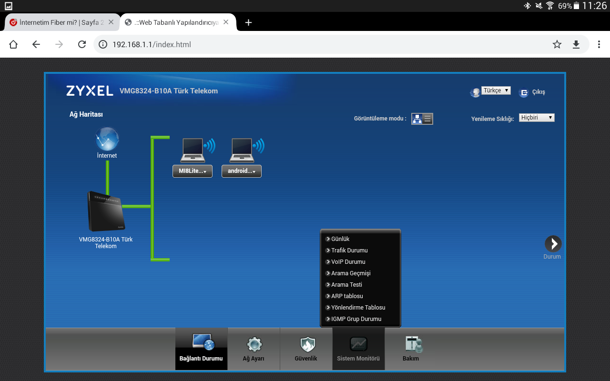Click the browser forward arrow
The image size is (610, 381).
point(59,44)
